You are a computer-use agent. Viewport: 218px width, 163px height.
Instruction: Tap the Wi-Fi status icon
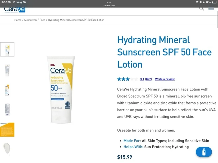click(197, 2)
